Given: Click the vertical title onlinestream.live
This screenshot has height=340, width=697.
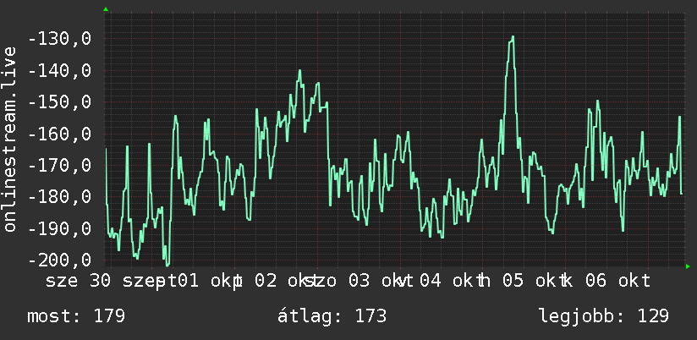Looking at the screenshot, I should coord(9,139).
